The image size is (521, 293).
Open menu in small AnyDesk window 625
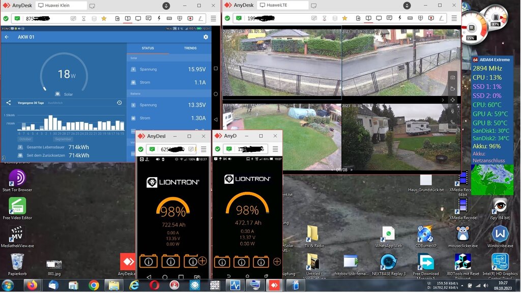[204, 149]
